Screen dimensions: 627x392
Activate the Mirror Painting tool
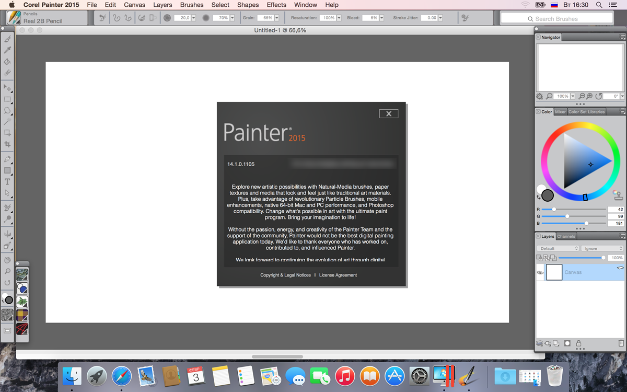click(7, 234)
